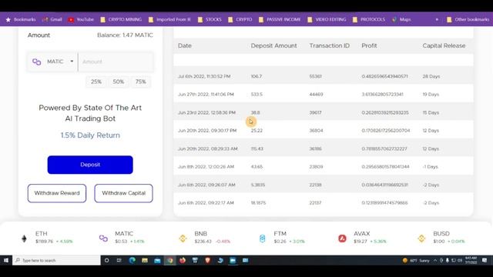493x277 pixels.
Task: Open the action center notifications icon
Action: 485,260
